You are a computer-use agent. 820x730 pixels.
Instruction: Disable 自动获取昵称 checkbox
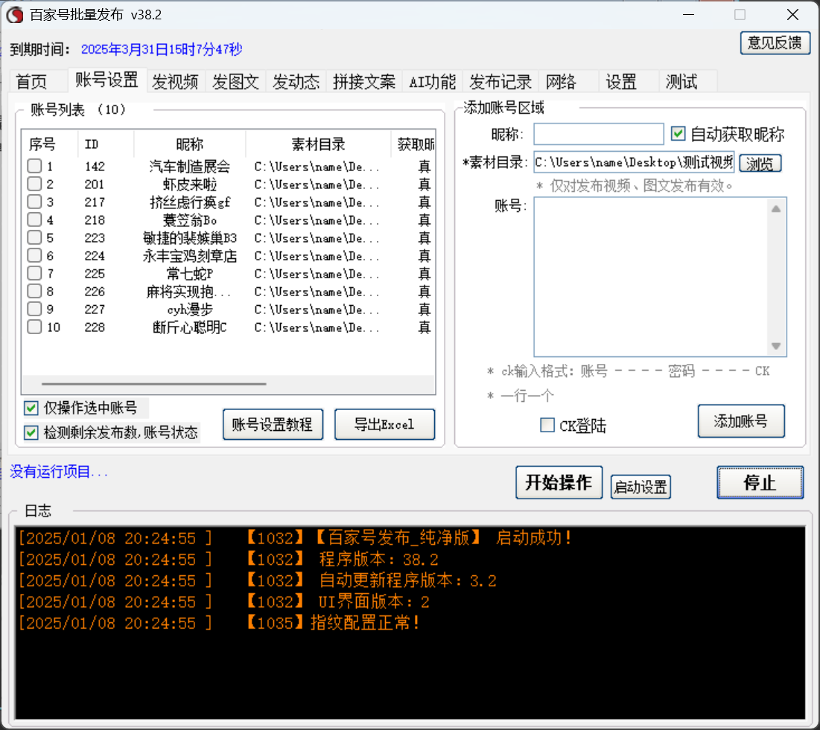coord(678,134)
